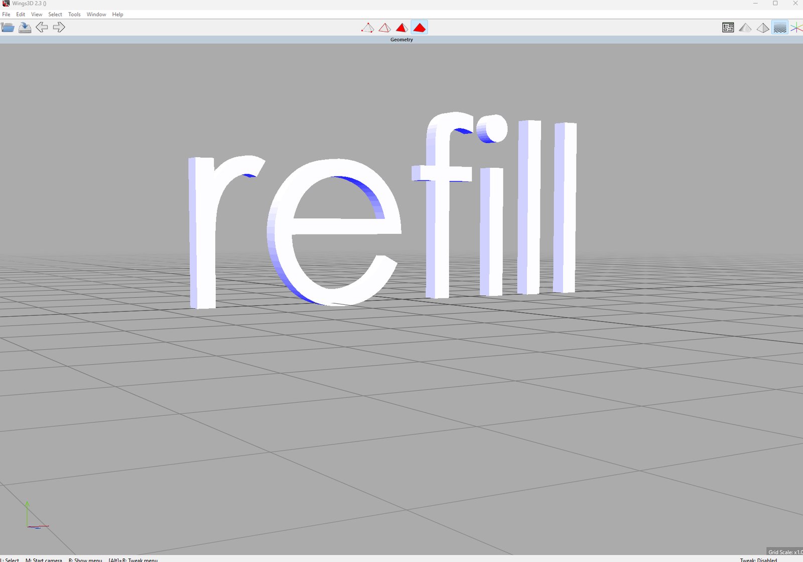Click the Save disk icon
The width and height of the screenshot is (803, 562).
point(25,28)
